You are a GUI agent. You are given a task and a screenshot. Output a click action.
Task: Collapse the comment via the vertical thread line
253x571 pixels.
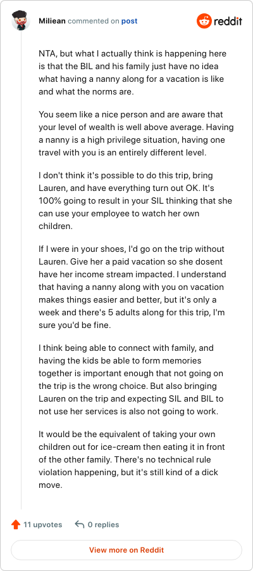(x=21, y=270)
